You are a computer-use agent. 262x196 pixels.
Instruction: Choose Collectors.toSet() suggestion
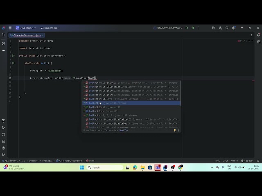[131, 99]
